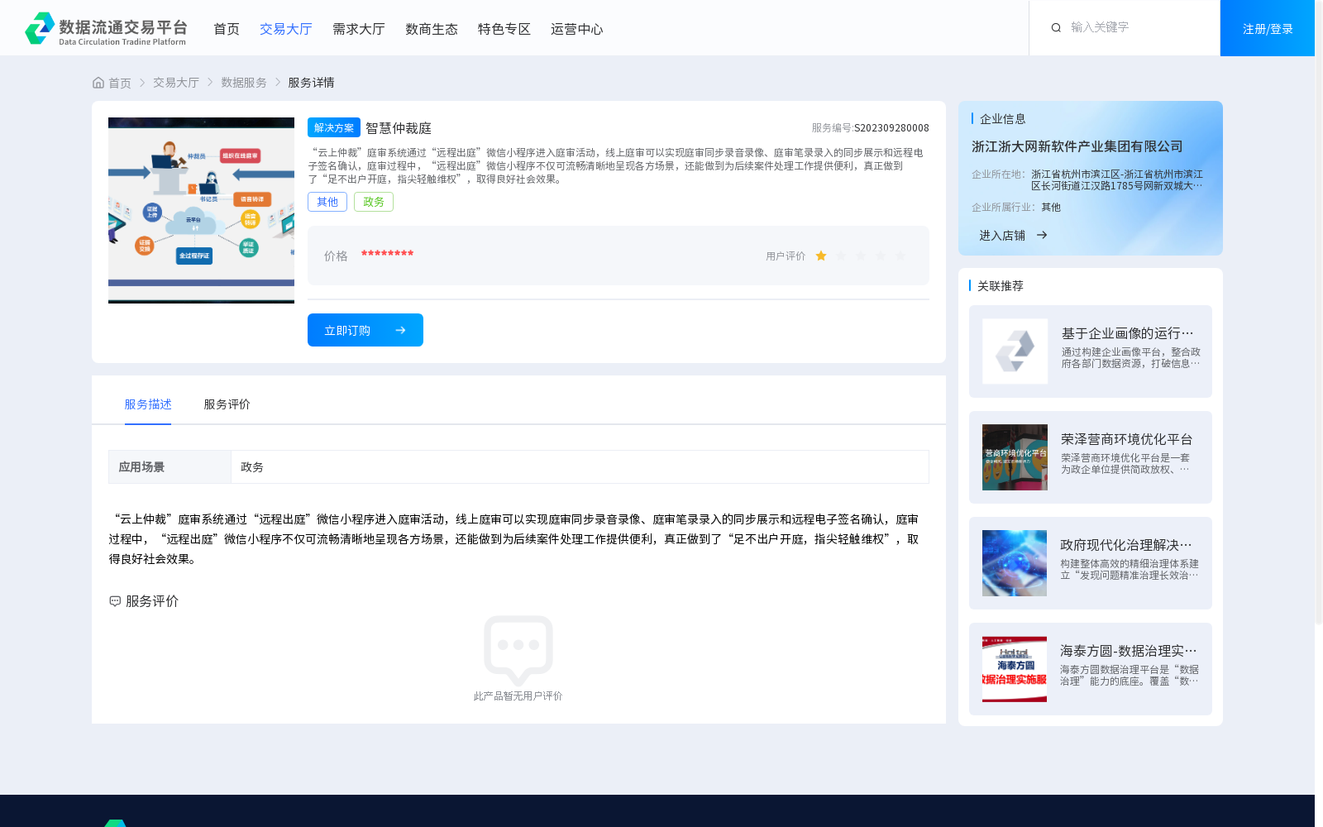Click thumbnail of 基于企业画像 recommendation
The image size is (1323, 827).
[x=1015, y=351]
